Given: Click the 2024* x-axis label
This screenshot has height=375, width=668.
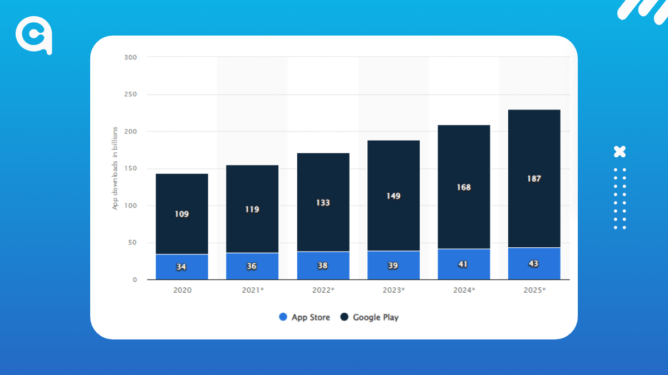Looking at the screenshot, I should (x=465, y=290).
